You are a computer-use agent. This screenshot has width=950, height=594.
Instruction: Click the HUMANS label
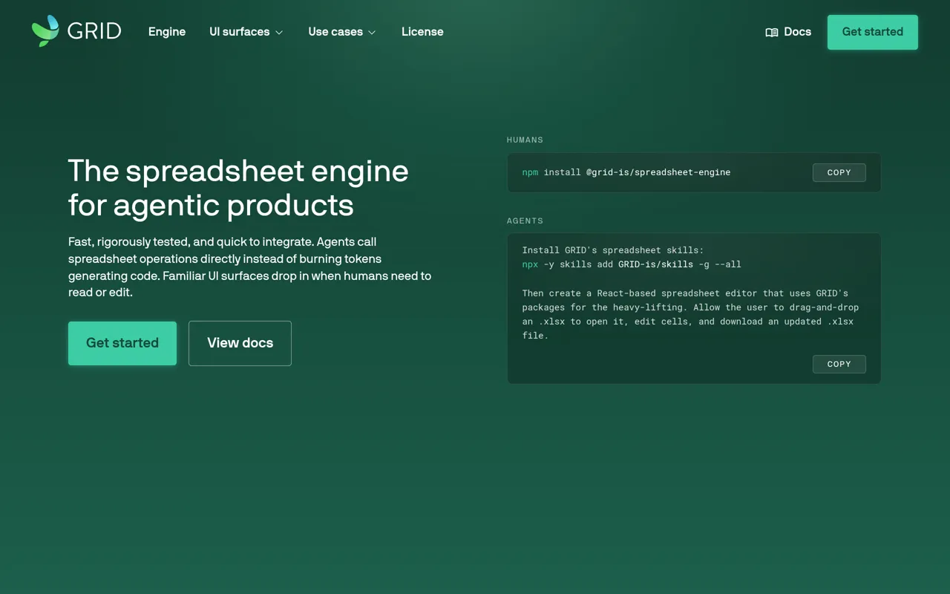(525, 140)
